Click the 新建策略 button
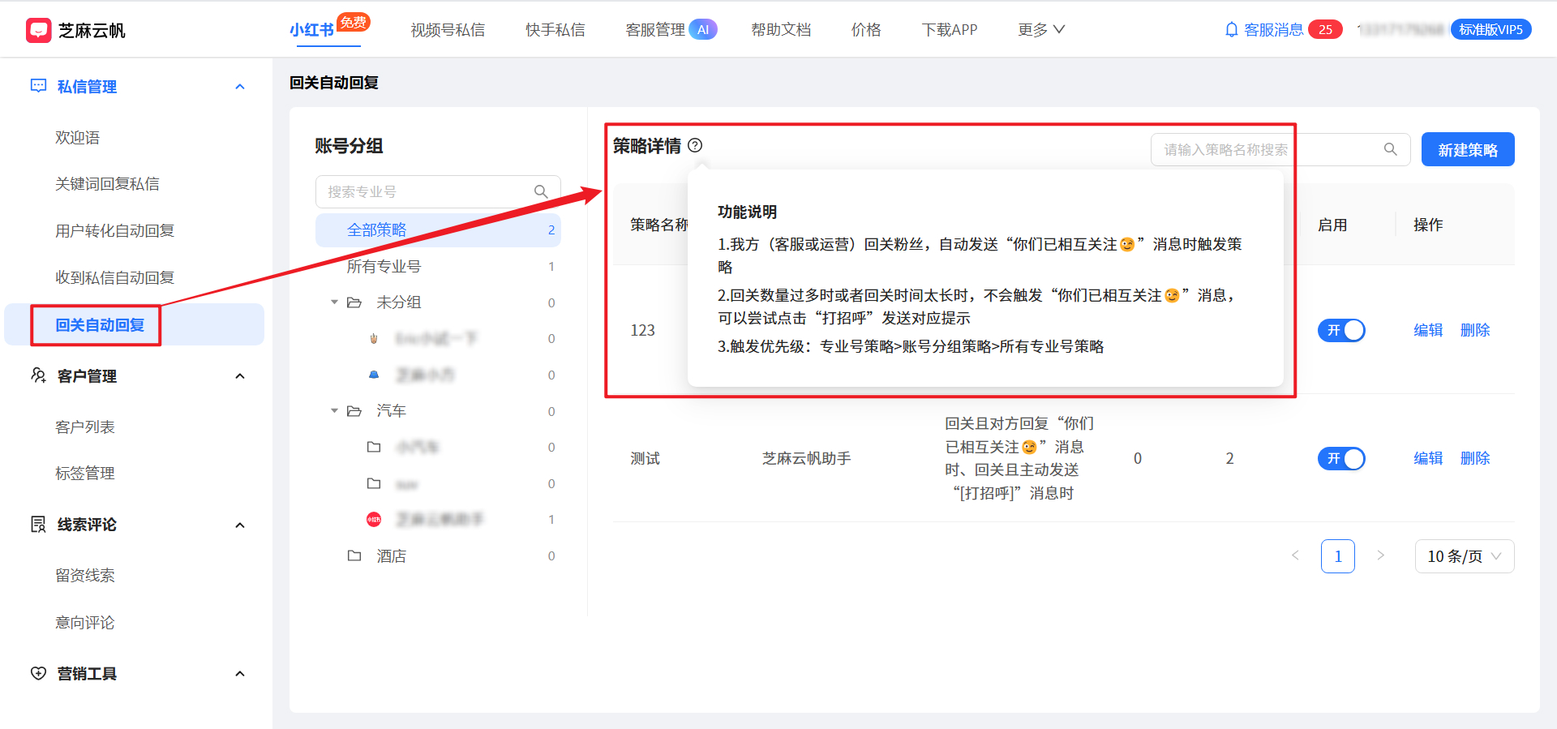The width and height of the screenshot is (1557, 729). tap(1468, 149)
